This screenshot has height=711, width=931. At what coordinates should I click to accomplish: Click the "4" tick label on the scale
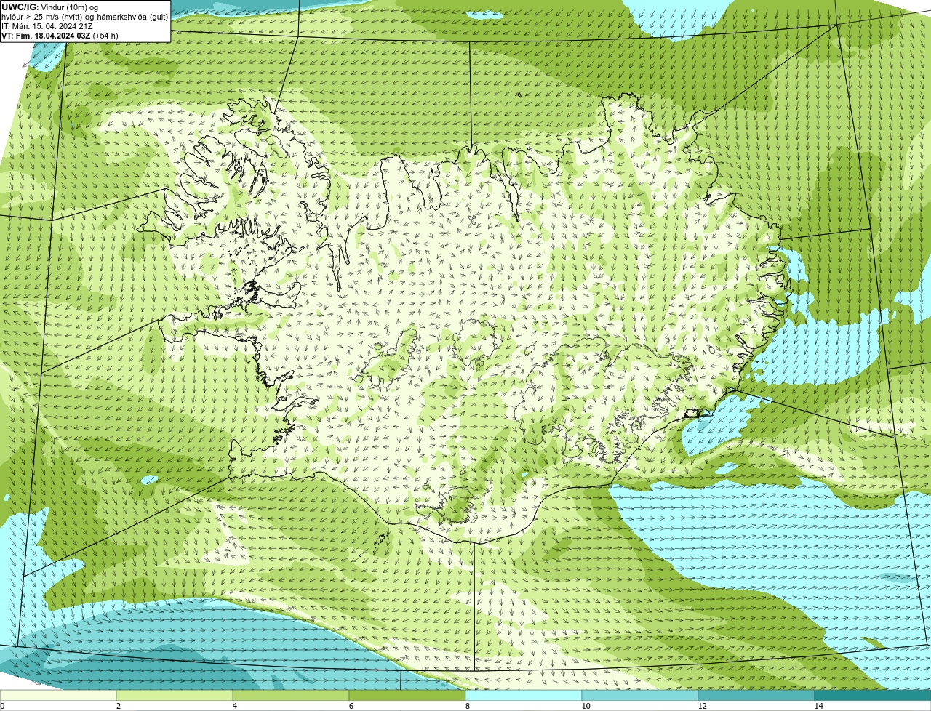[234, 706]
